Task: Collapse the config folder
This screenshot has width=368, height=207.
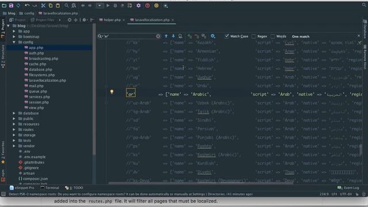Action: tap(14, 42)
